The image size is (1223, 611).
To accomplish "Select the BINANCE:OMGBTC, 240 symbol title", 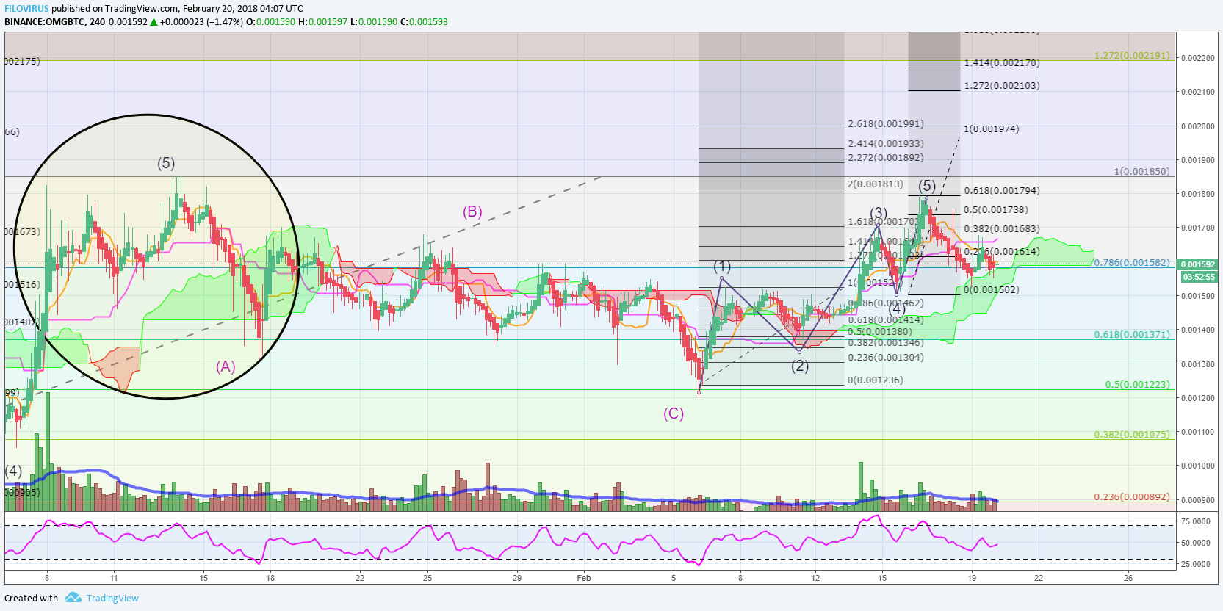I will coord(54,22).
